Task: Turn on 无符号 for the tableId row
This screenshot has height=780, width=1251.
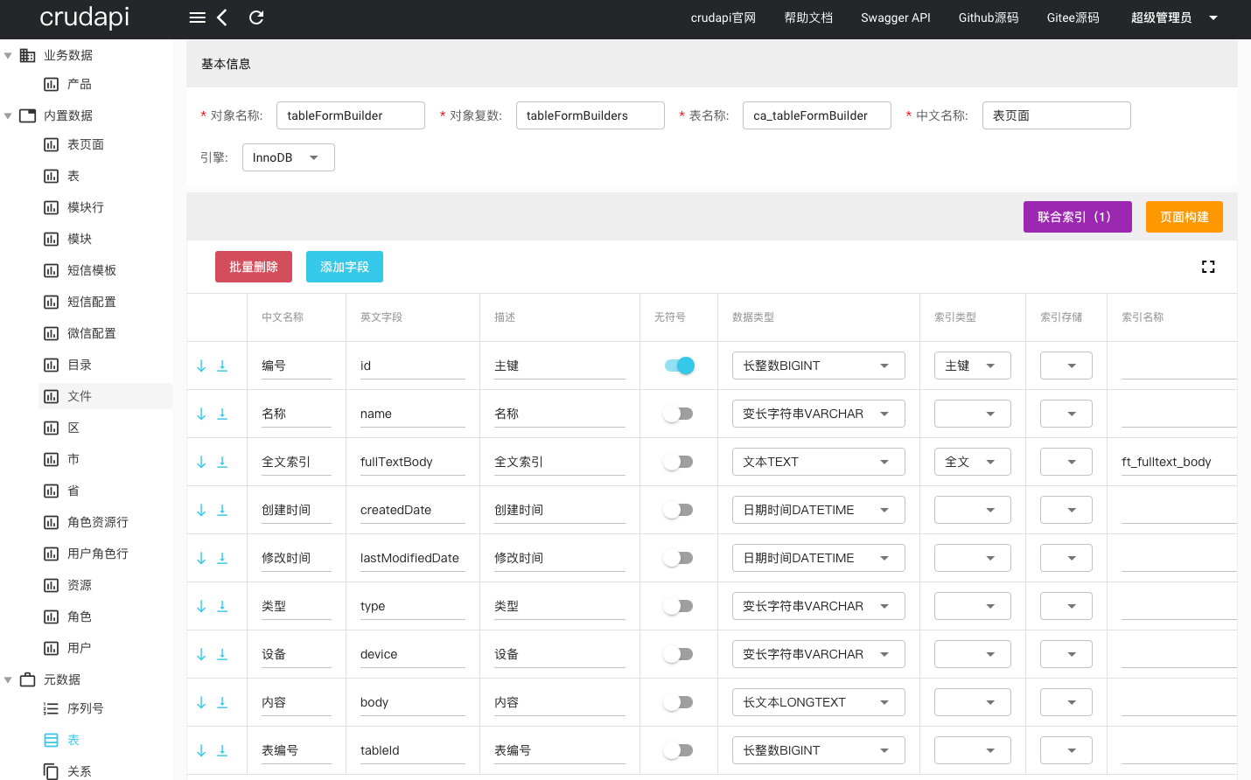Action: click(x=678, y=749)
